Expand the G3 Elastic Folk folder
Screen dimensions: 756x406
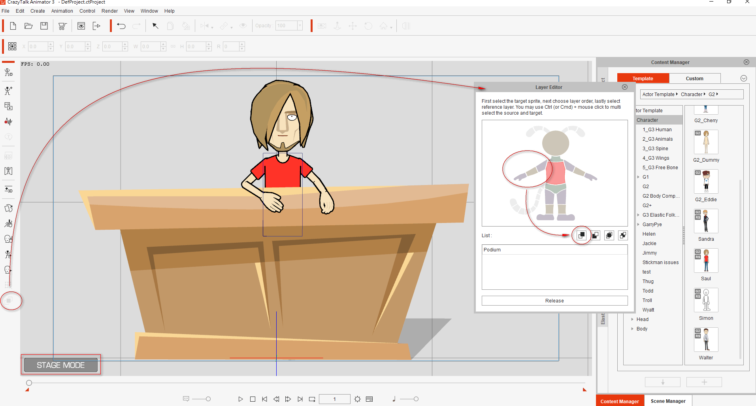pyautogui.click(x=638, y=215)
